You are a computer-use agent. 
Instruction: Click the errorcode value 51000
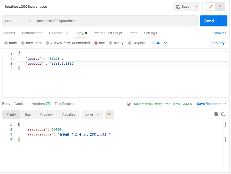[x=56, y=129]
